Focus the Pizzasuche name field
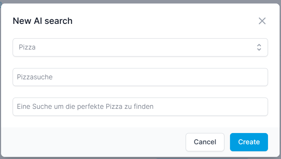 (140, 77)
